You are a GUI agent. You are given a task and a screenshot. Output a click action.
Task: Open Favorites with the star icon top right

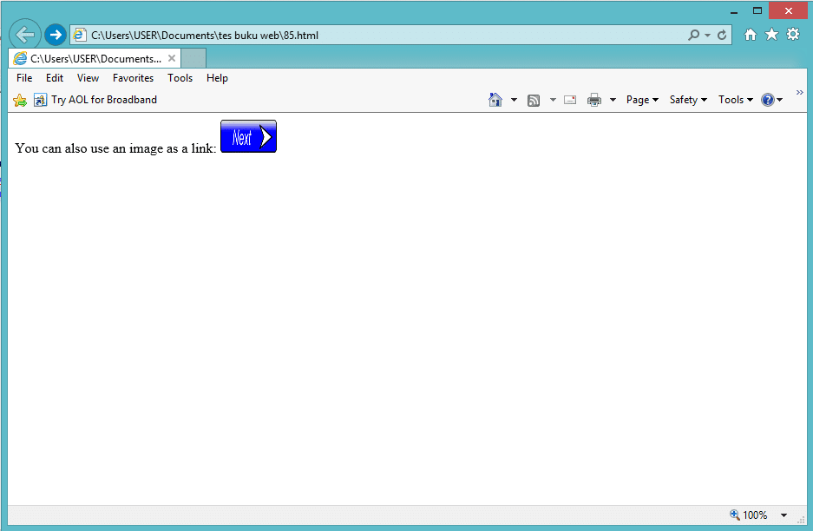click(x=771, y=34)
